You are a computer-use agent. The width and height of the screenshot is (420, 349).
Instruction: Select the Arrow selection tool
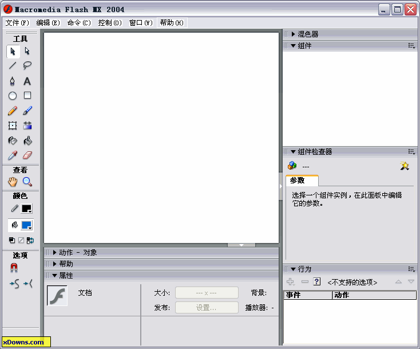tap(13, 51)
